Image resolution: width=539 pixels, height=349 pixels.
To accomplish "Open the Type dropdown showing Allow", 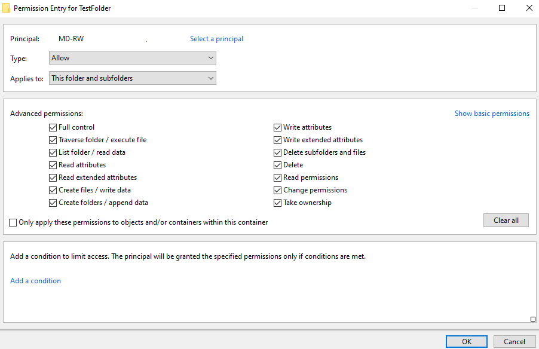I will pyautogui.click(x=132, y=58).
